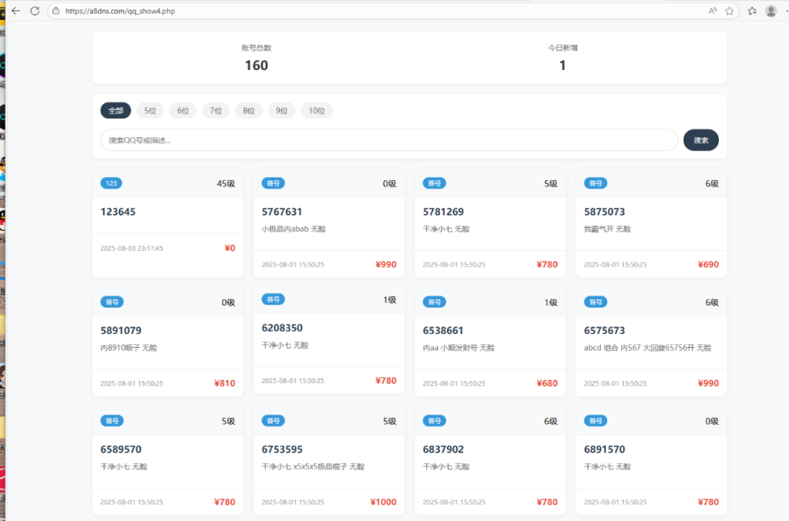789x521 pixels.
Task: Click the browser back arrow
Action: tap(15, 11)
